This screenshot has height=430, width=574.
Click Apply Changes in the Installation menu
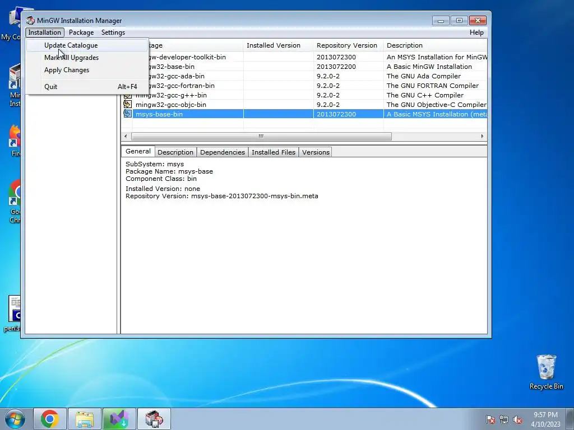click(87, 70)
